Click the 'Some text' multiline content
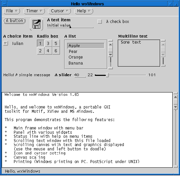The height and width of the screenshot is (176, 180). tap(131, 42)
